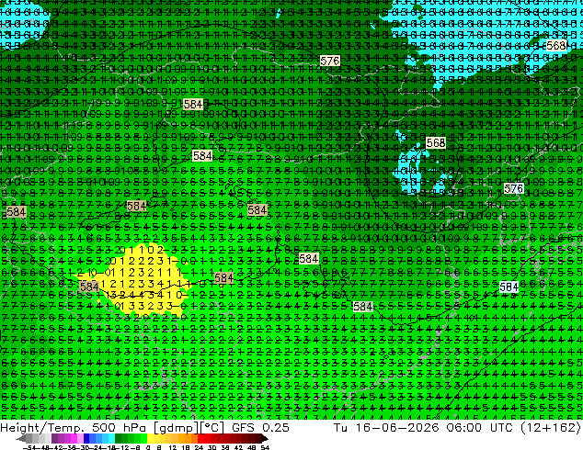Click the yellow swatch in the temperature legend

[150, 439]
